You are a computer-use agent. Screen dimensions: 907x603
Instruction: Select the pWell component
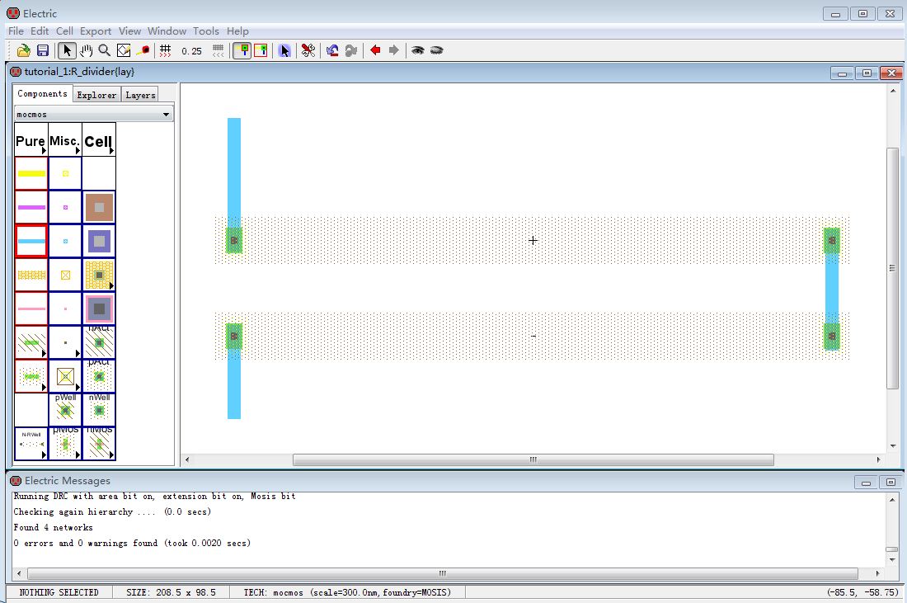tap(65, 410)
